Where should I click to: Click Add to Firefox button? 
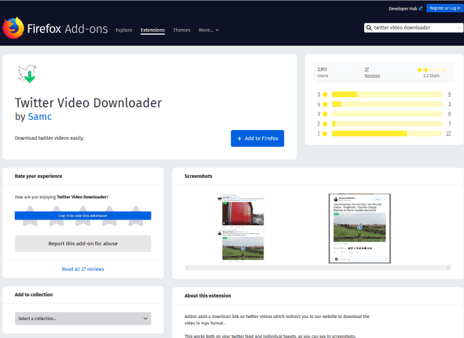[257, 138]
